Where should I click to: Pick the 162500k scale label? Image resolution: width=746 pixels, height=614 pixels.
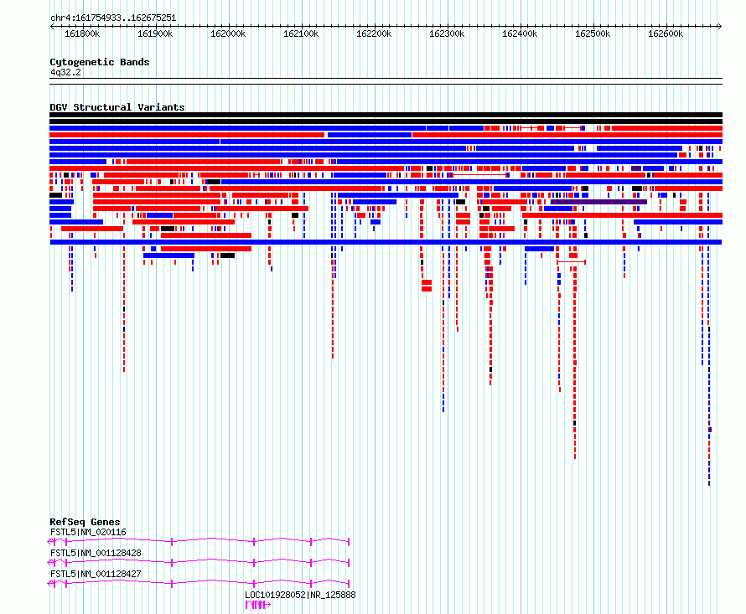[593, 34]
